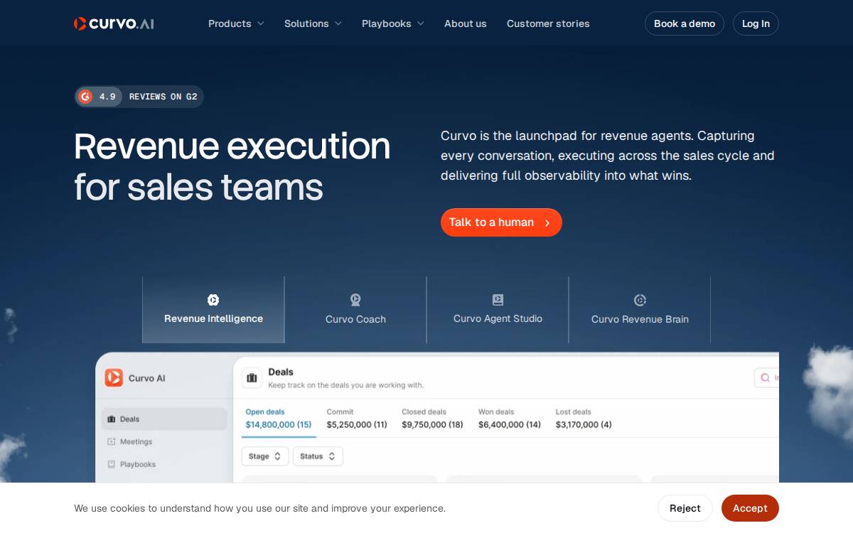853x533 pixels.
Task: Open Customer stories page
Action: [548, 23]
